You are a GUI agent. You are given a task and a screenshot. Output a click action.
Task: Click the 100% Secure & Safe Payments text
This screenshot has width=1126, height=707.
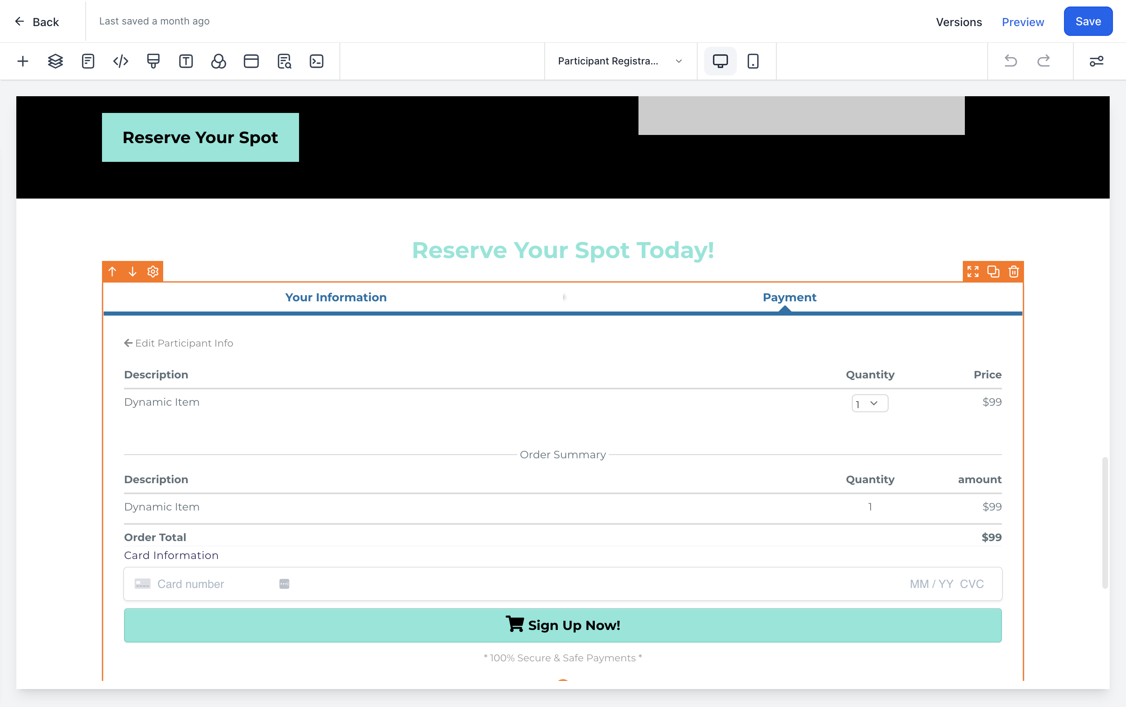point(563,658)
